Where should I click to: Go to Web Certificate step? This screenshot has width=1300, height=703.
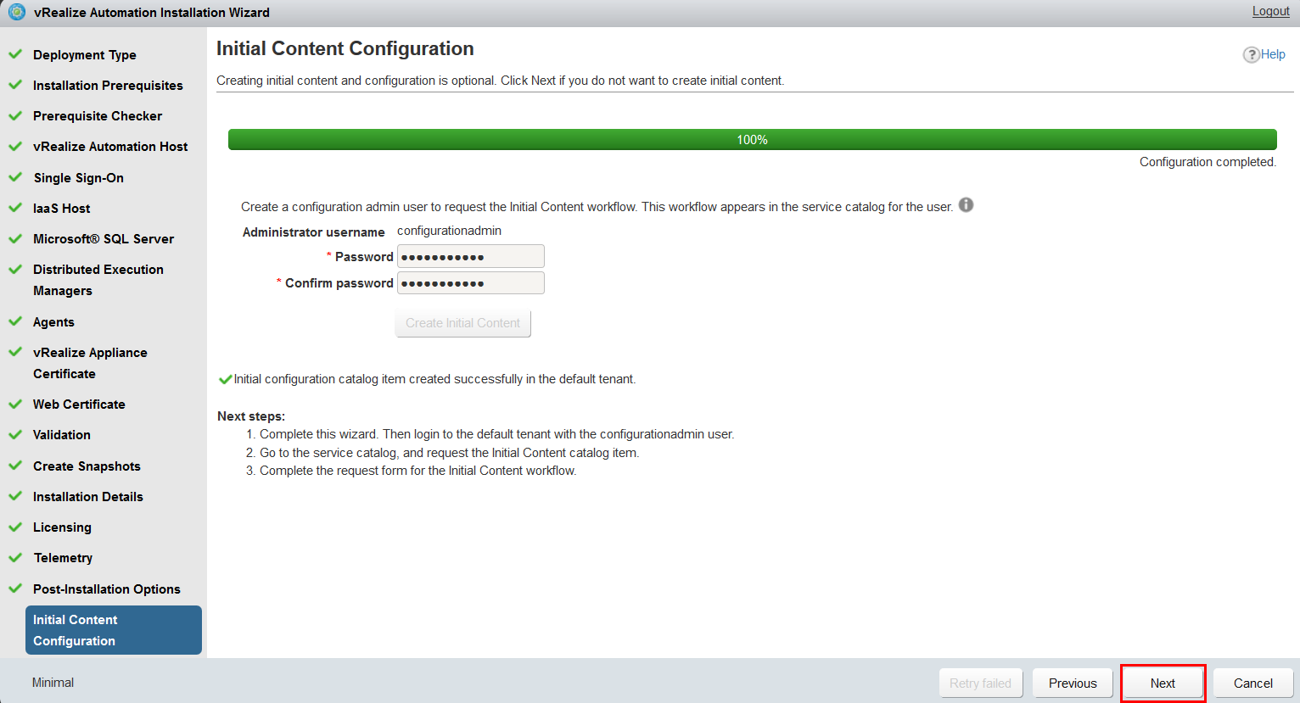click(x=79, y=404)
